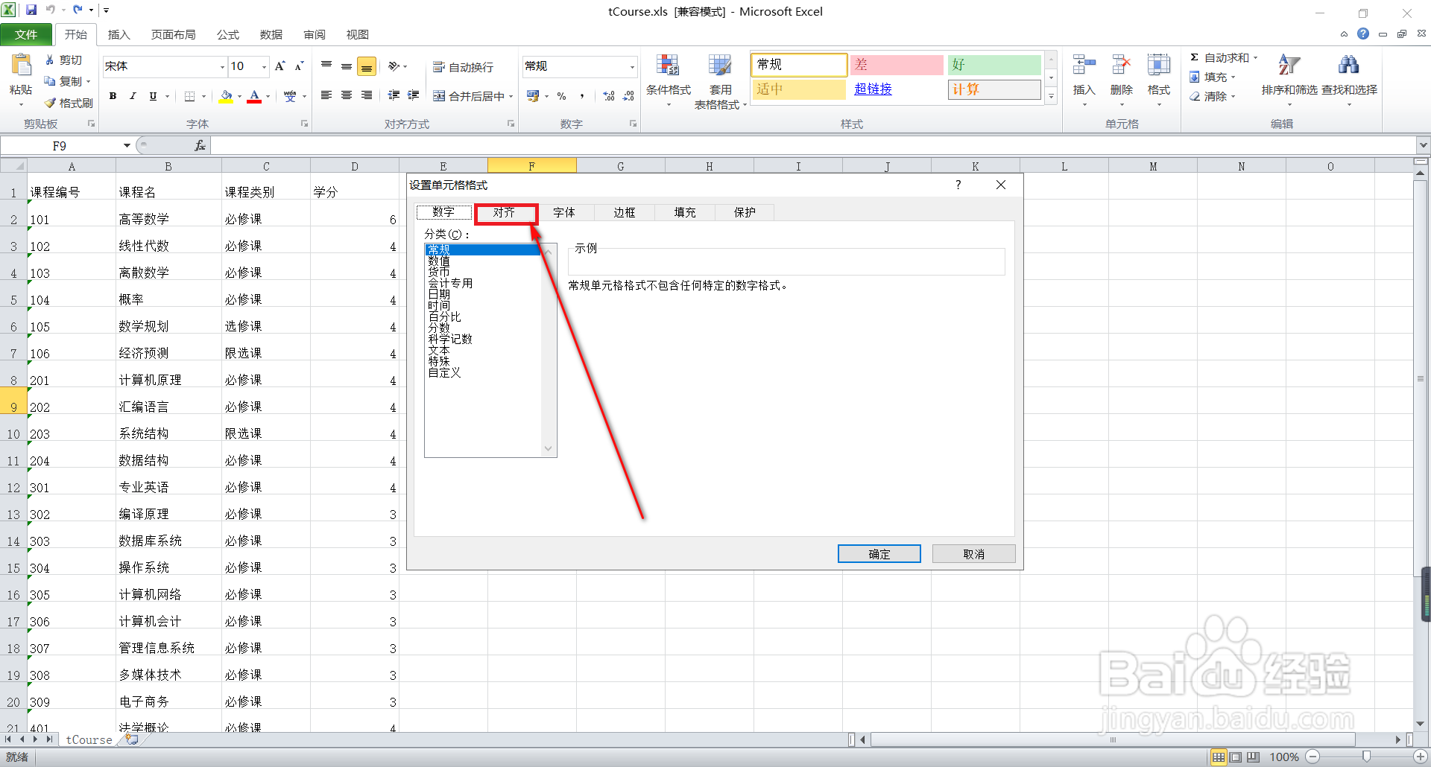Screen dimensions: 1431x767
Task: Cancel the dialog with 取消
Action: 974,554
